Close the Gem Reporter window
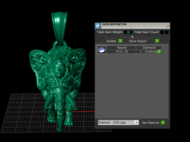Image resolution: width=190 pixels, height=142 pixels. (167, 25)
